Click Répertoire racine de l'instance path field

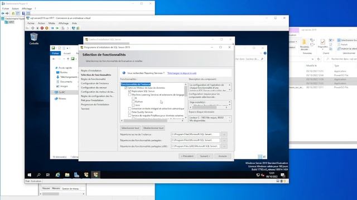tap(195, 134)
